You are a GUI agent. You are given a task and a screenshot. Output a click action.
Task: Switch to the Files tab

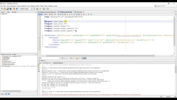pos(9,12)
